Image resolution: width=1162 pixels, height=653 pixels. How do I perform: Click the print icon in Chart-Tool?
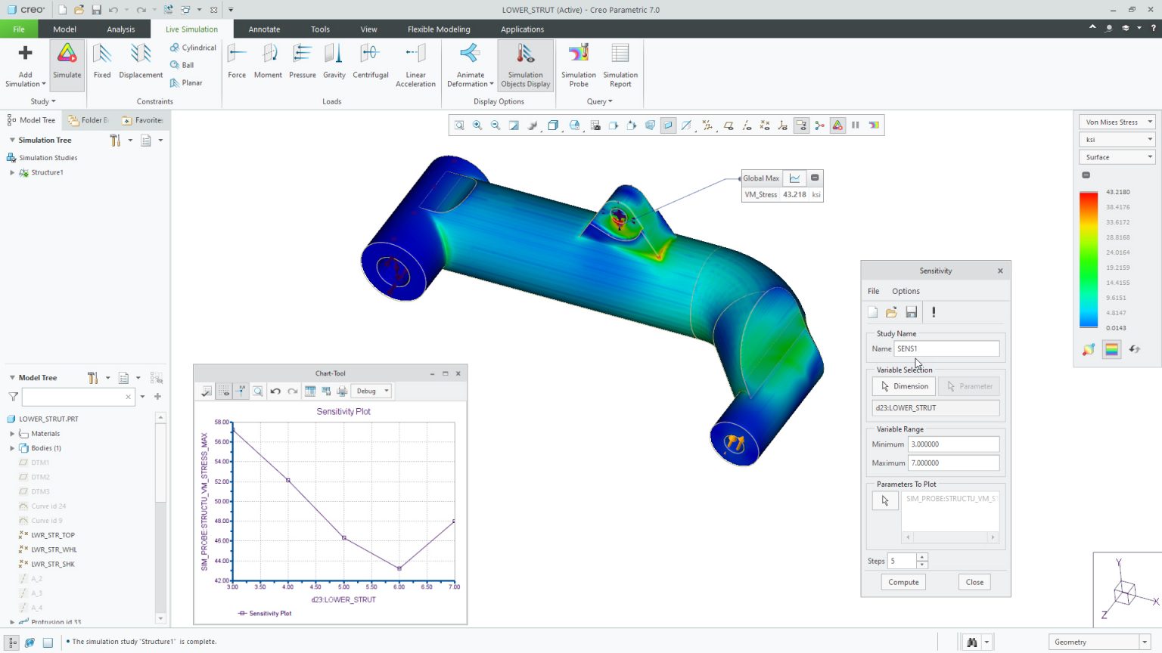click(x=341, y=391)
